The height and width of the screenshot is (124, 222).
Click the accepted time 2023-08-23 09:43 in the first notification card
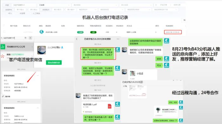pyautogui.click(x=21, y=87)
